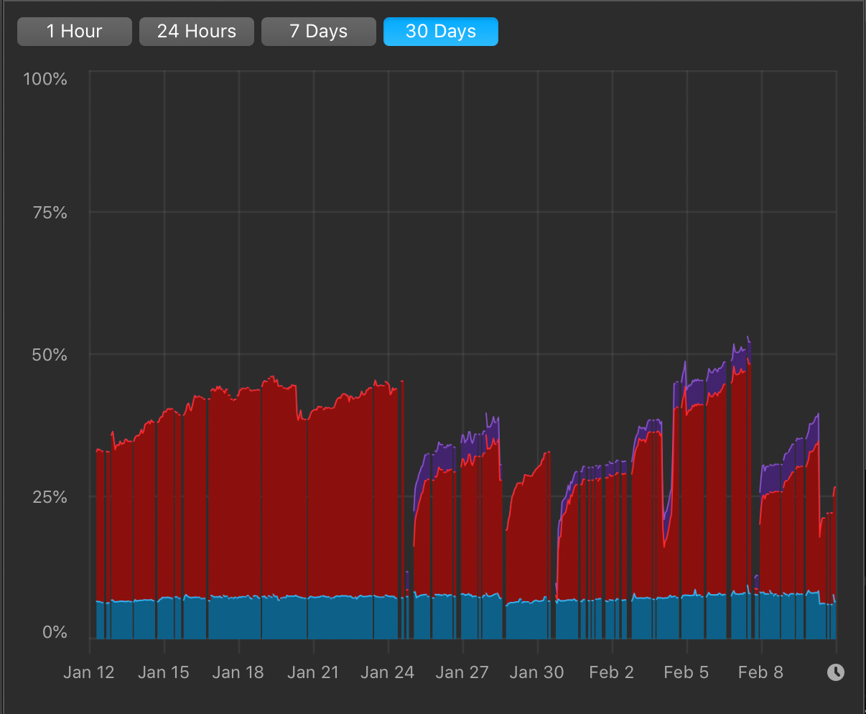Switch to the 1 Hour view
Viewport: 866px width, 714px height.
(x=75, y=32)
